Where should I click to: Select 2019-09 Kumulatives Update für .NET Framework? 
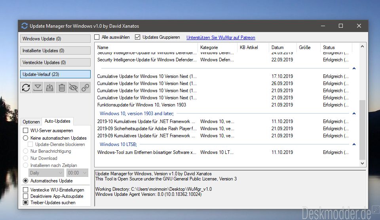[223, 136]
